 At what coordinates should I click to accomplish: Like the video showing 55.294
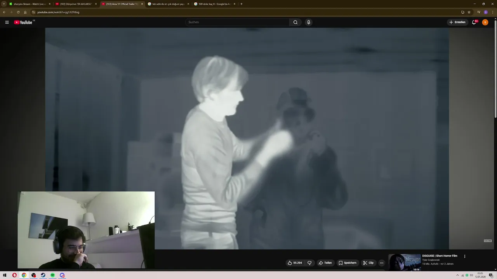pyautogui.click(x=295, y=263)
